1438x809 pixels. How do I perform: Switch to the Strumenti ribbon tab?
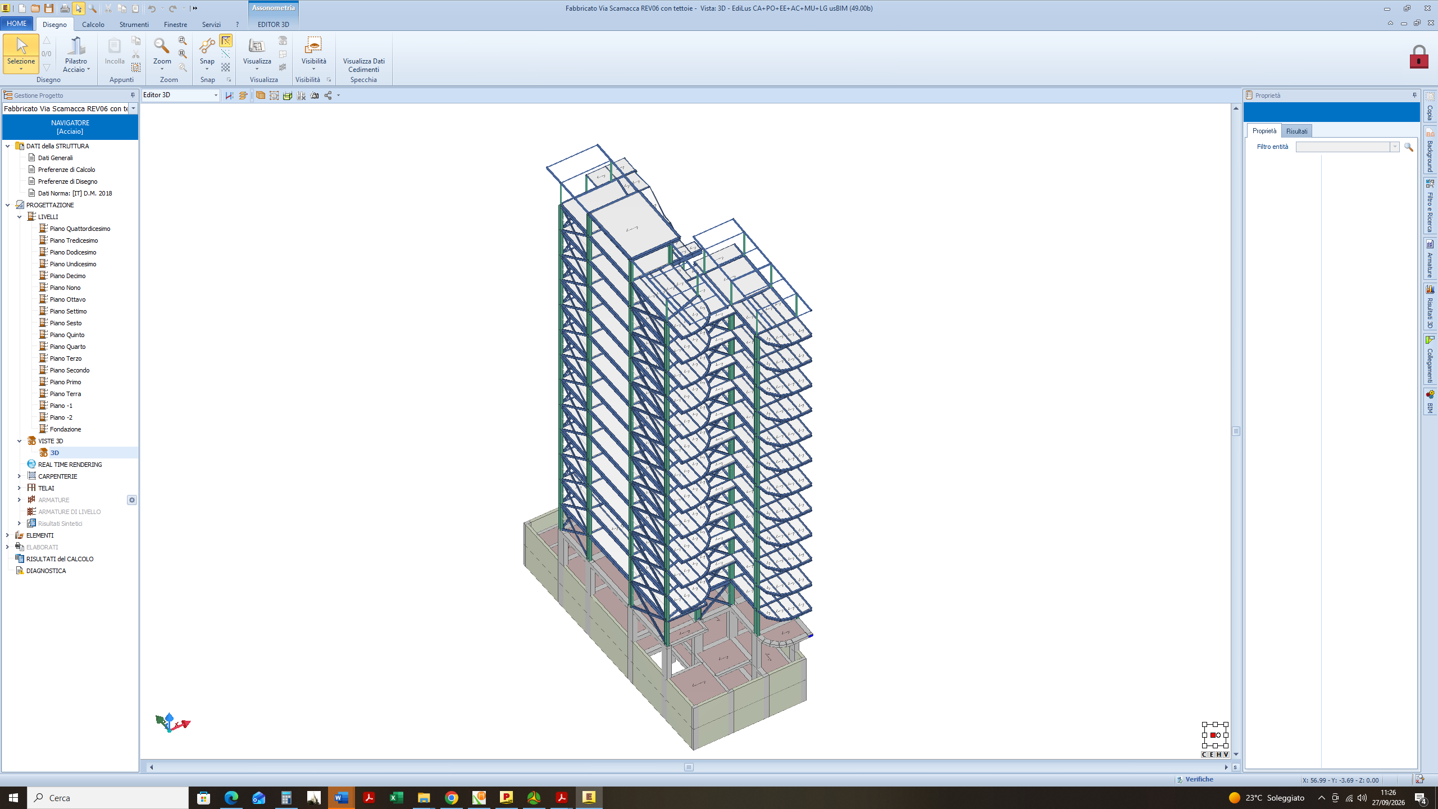134,25
